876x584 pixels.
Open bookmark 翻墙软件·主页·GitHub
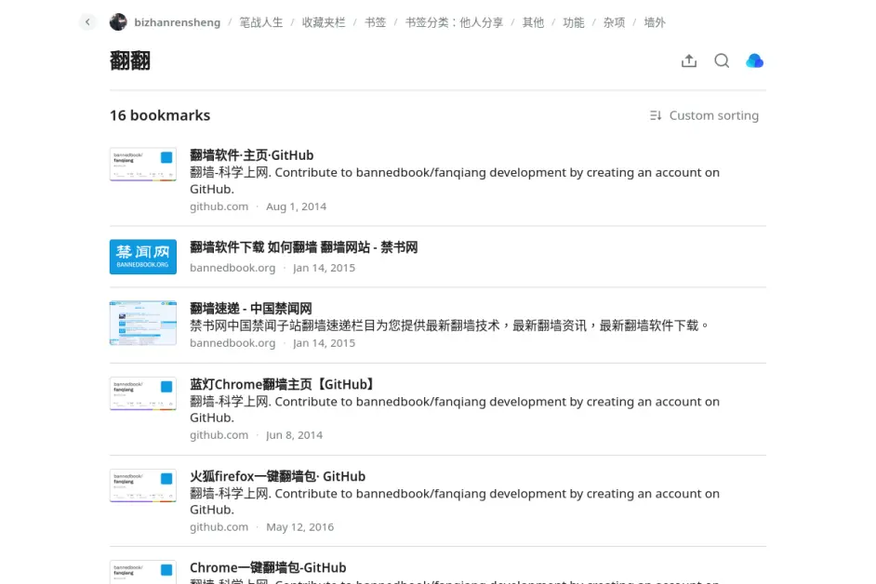pyautogui.click(x=251, y=155)
